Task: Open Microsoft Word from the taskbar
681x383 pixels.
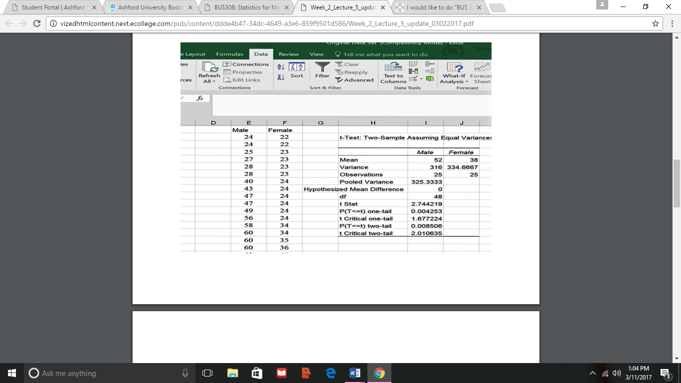Action: (355, 373)
